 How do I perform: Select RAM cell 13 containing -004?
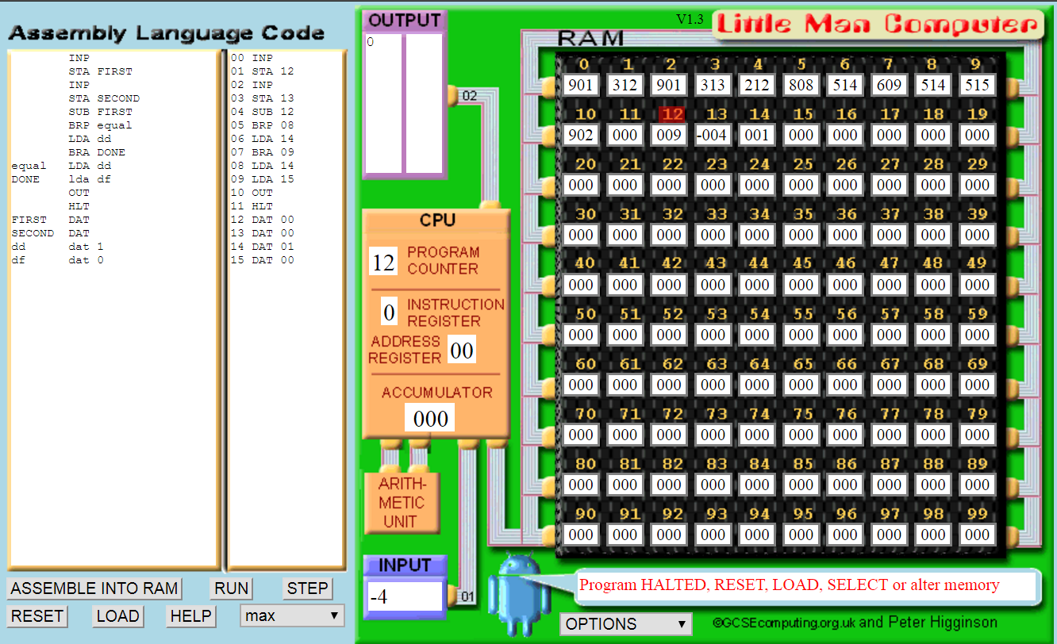coord(713,135)
